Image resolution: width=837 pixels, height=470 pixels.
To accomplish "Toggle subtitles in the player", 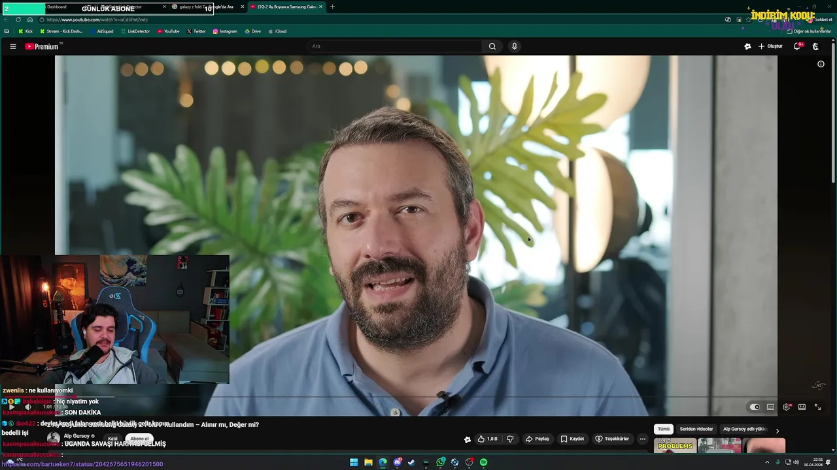I will coord(770,407).
